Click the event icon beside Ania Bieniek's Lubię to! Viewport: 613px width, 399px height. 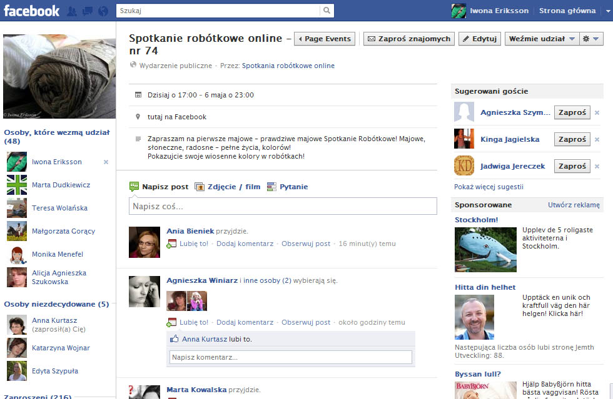tap(171, 244)
